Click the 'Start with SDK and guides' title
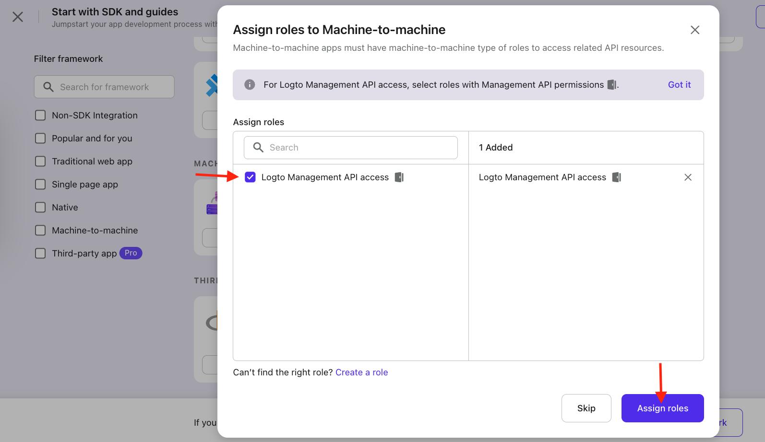This screenshot has width=765, height=442. (x=115, y=12)
